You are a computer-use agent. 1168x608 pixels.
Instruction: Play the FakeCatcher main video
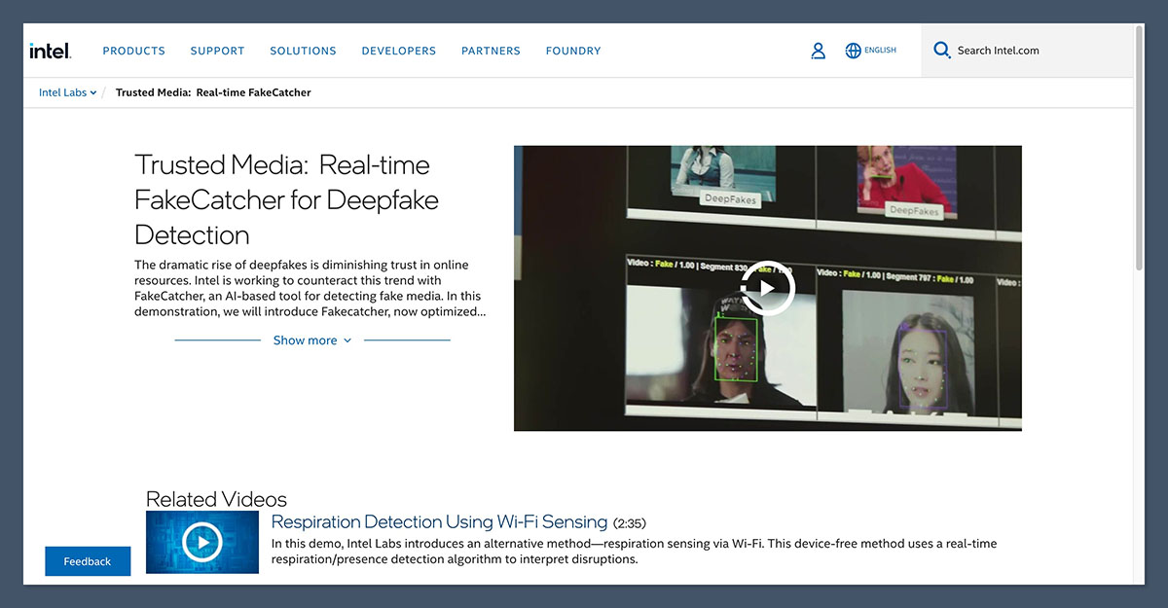[x=768, y=288]
